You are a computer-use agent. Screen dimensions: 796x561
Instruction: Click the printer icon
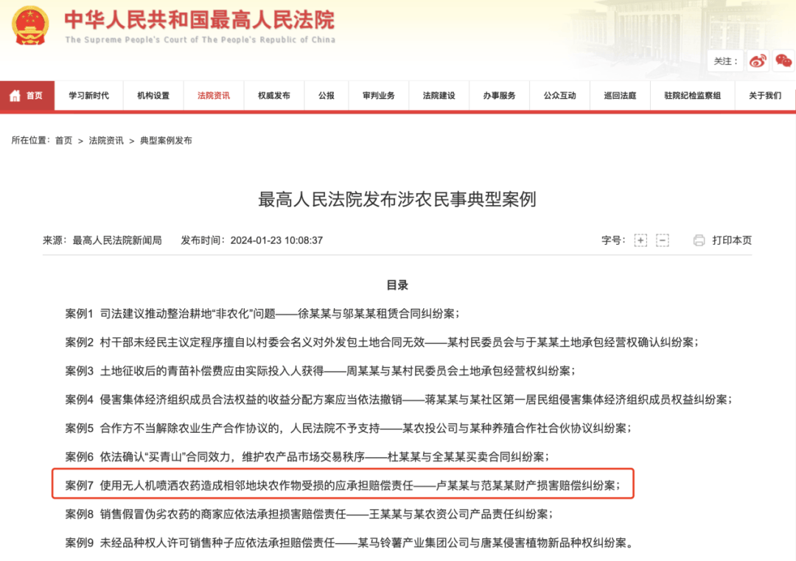(x=699, y=240)
